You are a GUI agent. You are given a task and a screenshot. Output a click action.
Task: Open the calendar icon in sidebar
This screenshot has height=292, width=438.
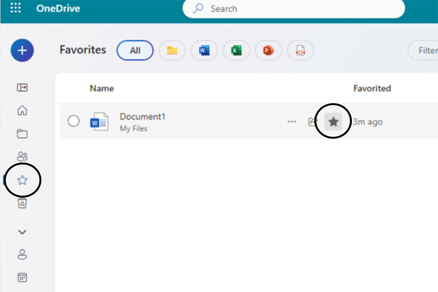[x=22, y=277]
